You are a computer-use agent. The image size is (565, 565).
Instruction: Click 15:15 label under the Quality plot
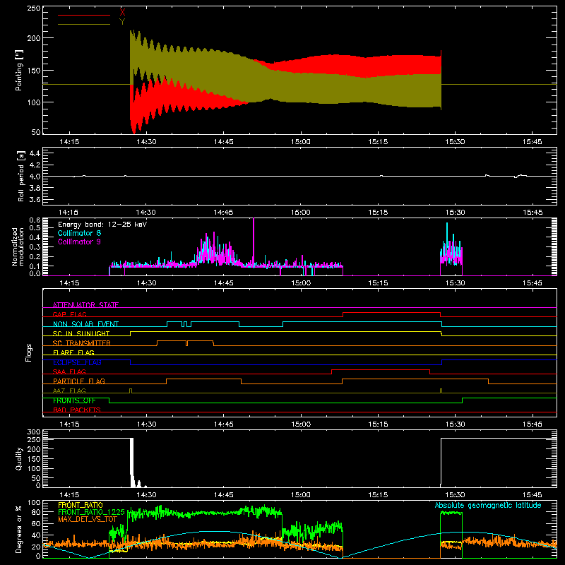coord(378,495)
